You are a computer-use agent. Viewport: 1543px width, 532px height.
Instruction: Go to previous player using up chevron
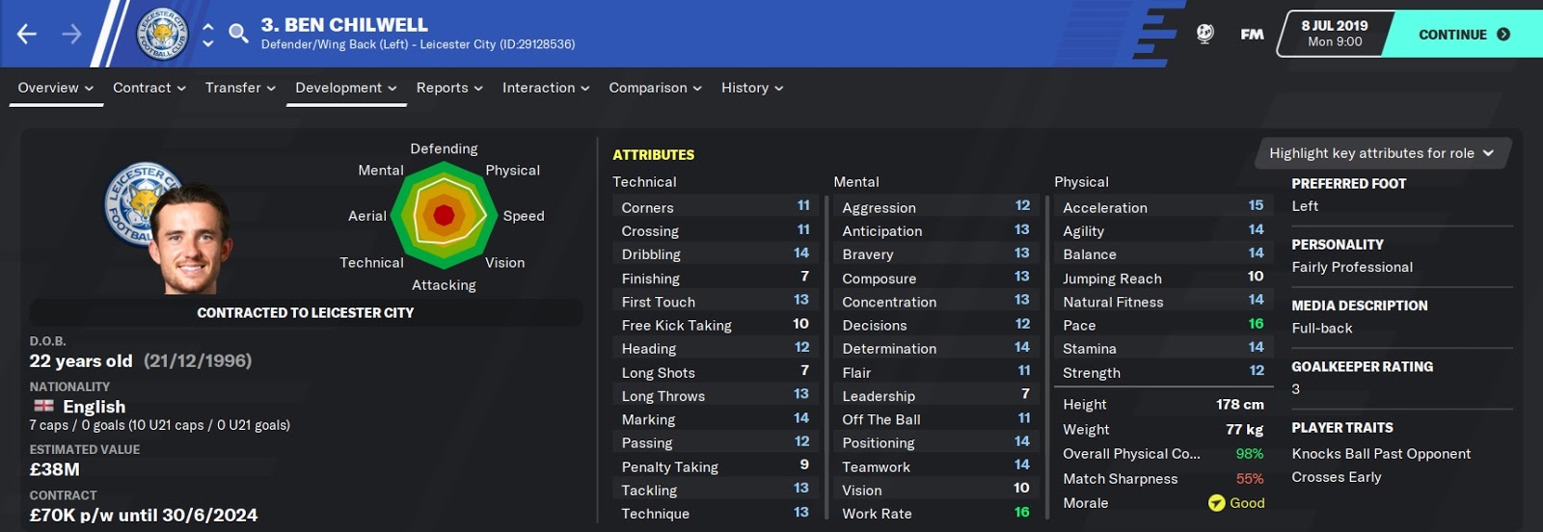coord(208,25)
